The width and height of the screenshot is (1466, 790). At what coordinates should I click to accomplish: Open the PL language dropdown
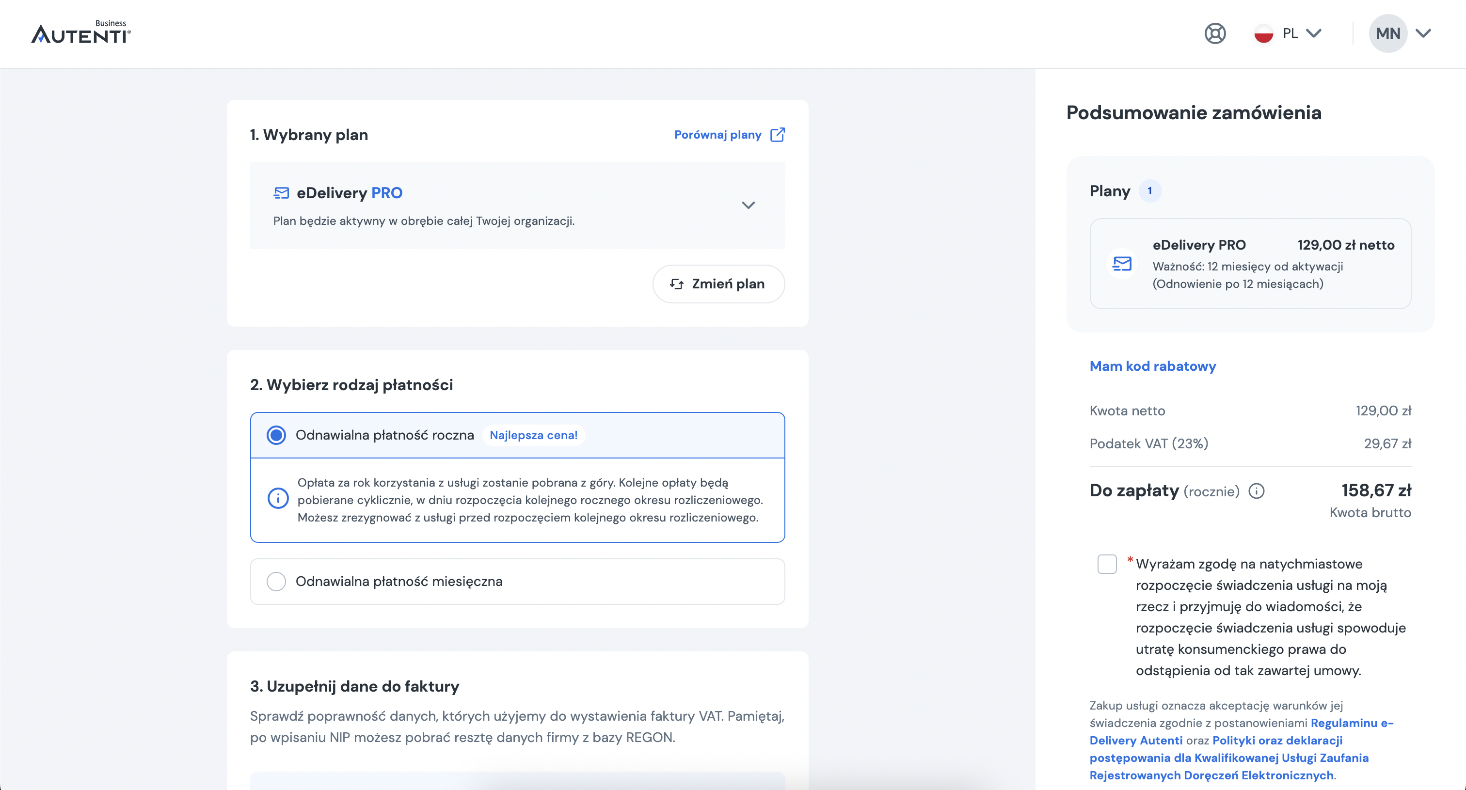point(1289,33)
